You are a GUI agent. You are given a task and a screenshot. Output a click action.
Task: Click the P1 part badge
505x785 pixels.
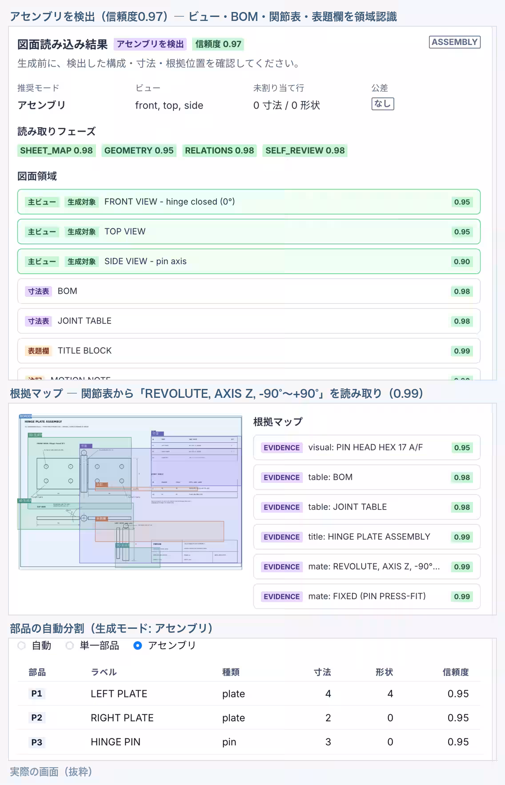(x=36, y=694)
